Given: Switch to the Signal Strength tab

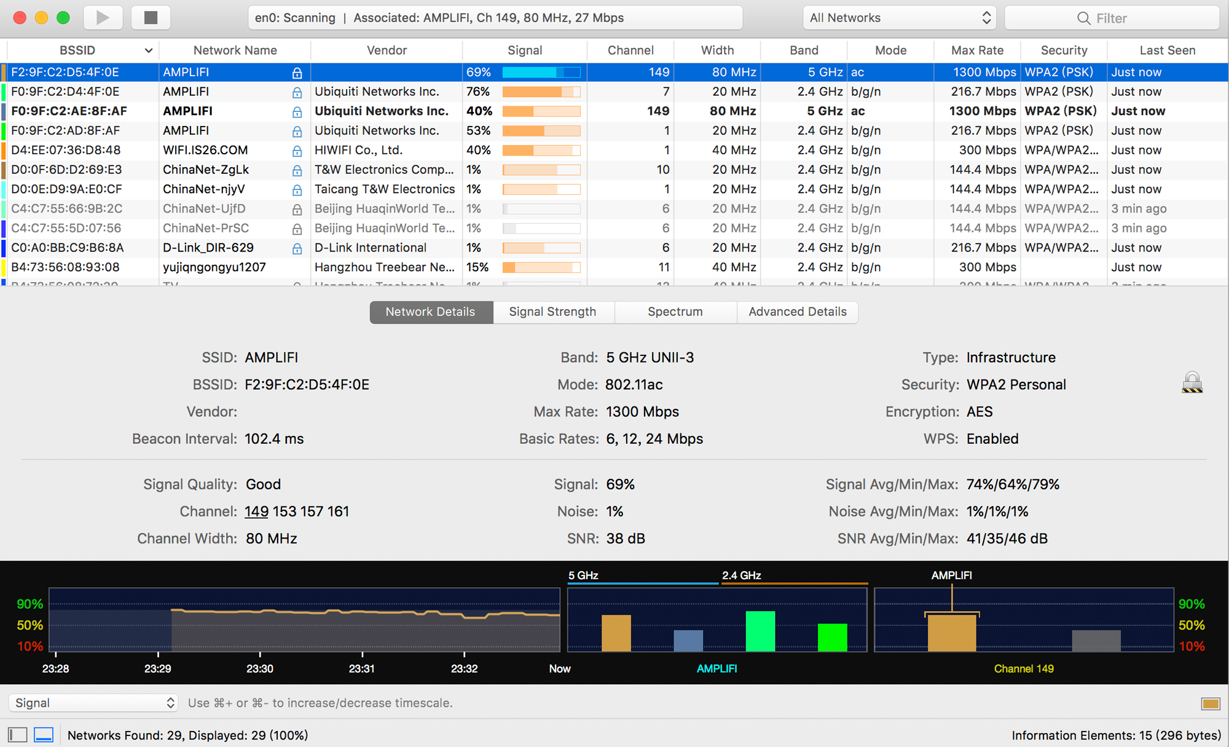Looking at the screenshot, I should click(552, 312).
